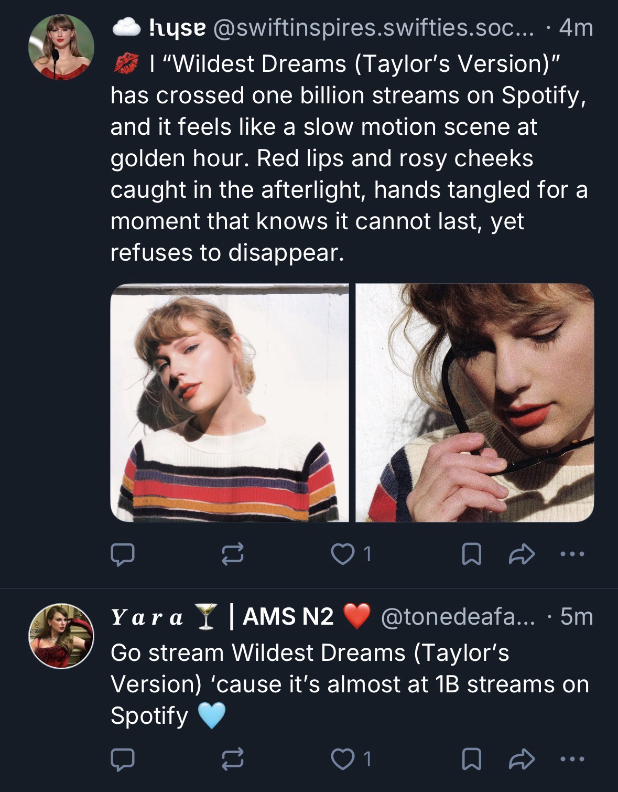618x792 pixels.
Task: Reply to Yara's Go stream post
Action: click(123, 759)
